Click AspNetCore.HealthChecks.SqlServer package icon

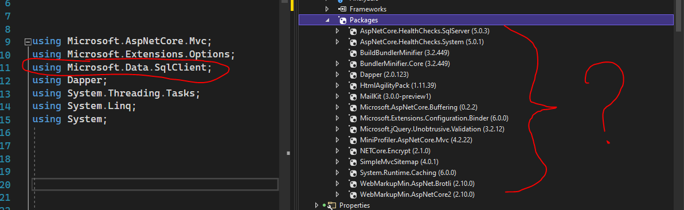tap(353, 31)
